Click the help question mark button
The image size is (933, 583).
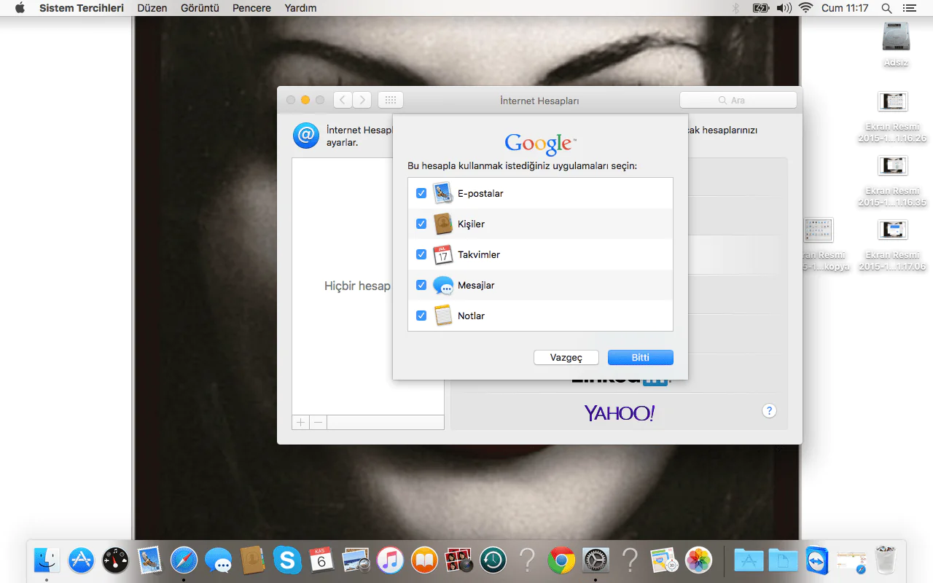769,410
